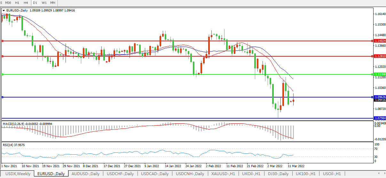Click the RSI(14) indicator label
The width and height of the screenshot is (386, 178).
[9, 145]
